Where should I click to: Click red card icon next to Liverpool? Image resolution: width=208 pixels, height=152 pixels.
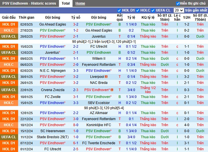106,77
